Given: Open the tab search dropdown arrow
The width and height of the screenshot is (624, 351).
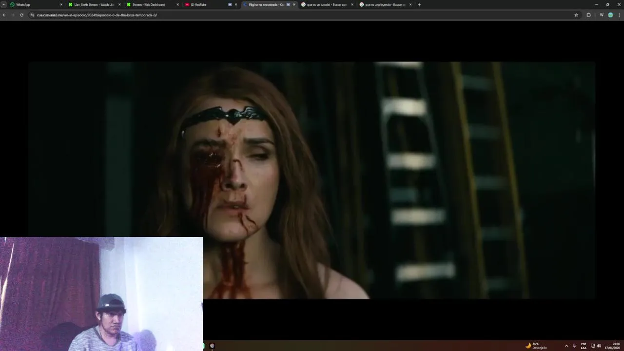Looking at the screenshot, I should coord(4,4).
